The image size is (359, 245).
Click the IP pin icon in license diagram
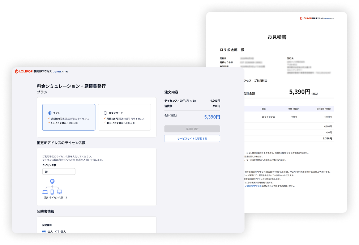tap(52, 182)
